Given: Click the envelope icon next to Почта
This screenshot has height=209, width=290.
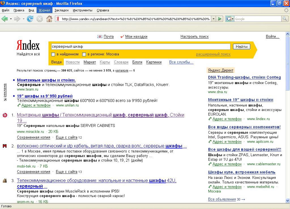Looking at the screenshot, I should [x=100, y=36].
